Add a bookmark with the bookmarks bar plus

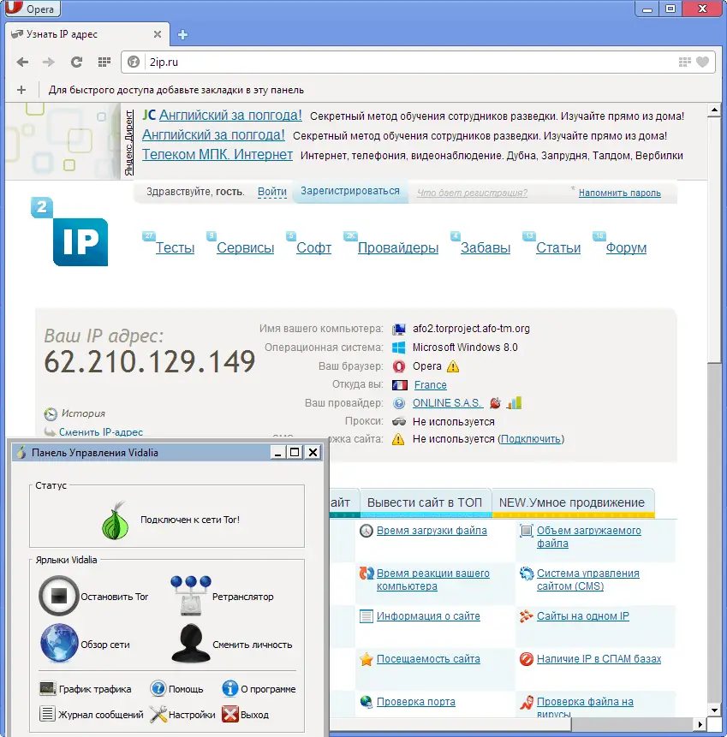21,90
